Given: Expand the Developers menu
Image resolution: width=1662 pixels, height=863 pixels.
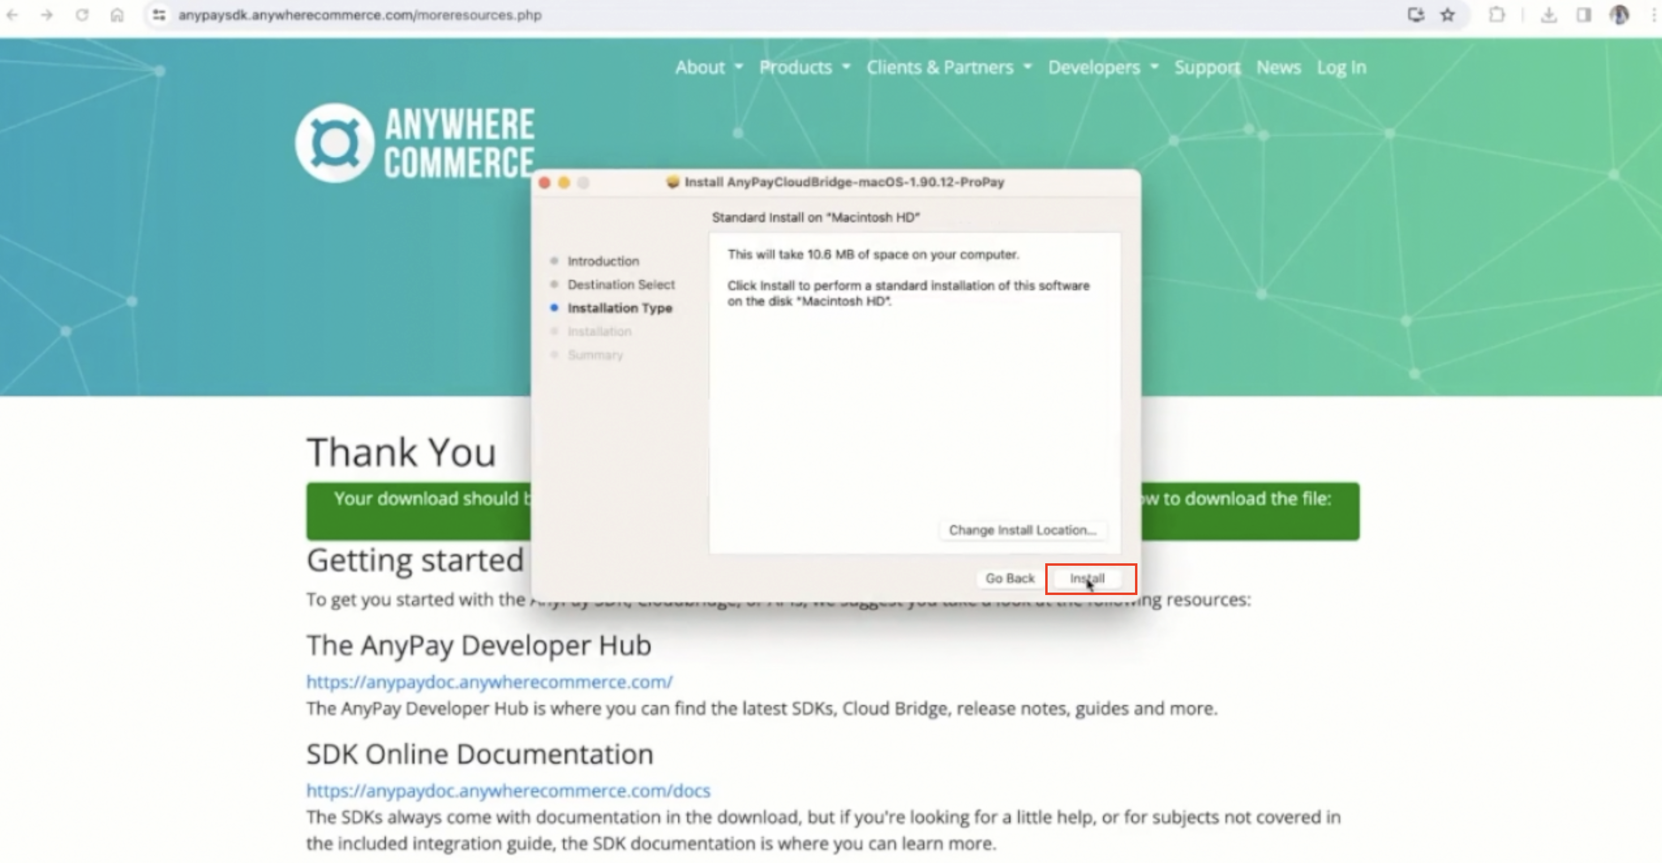Looking at the screenshot, I should (1103, 67).
